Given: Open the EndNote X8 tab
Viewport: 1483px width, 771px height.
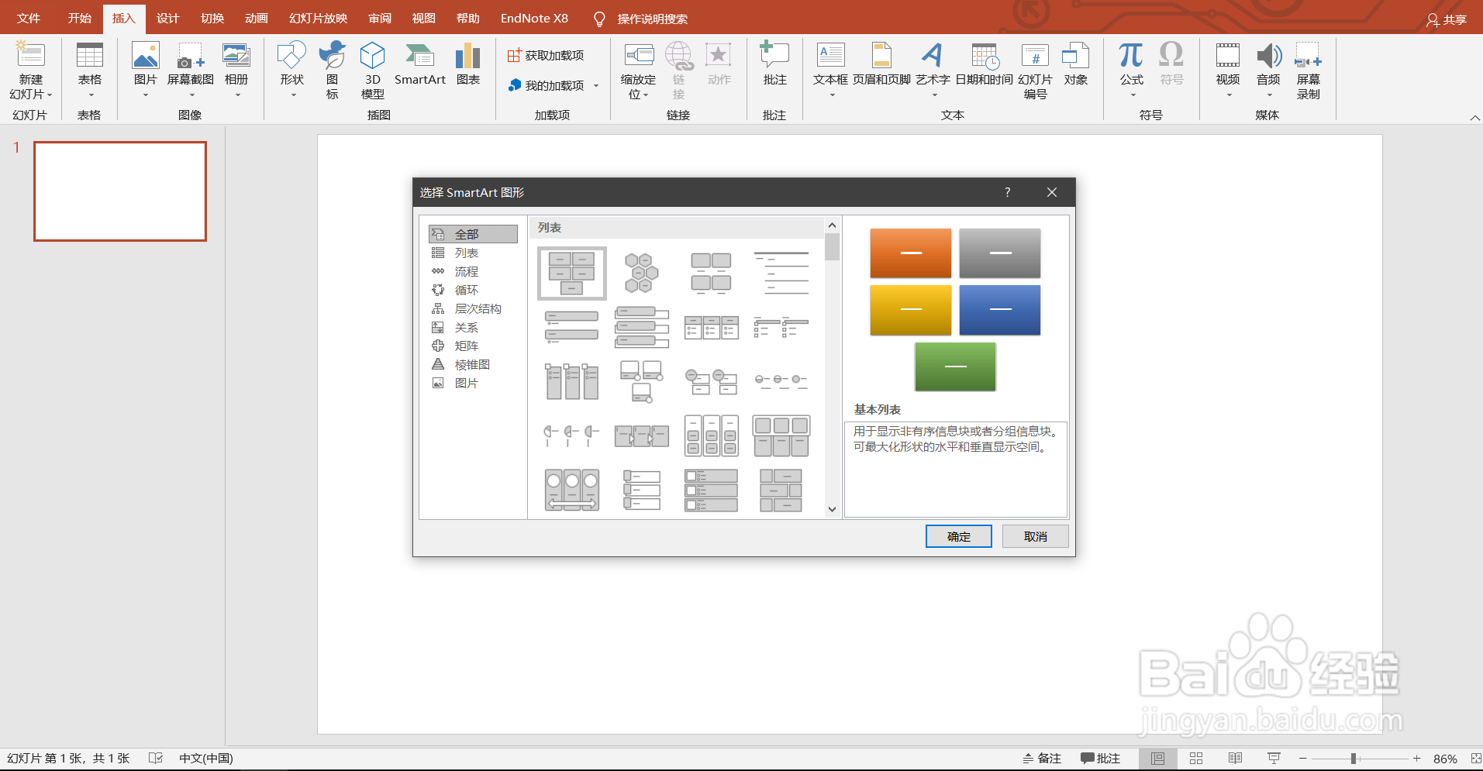Looking at the screenshot, I should 534,19.
